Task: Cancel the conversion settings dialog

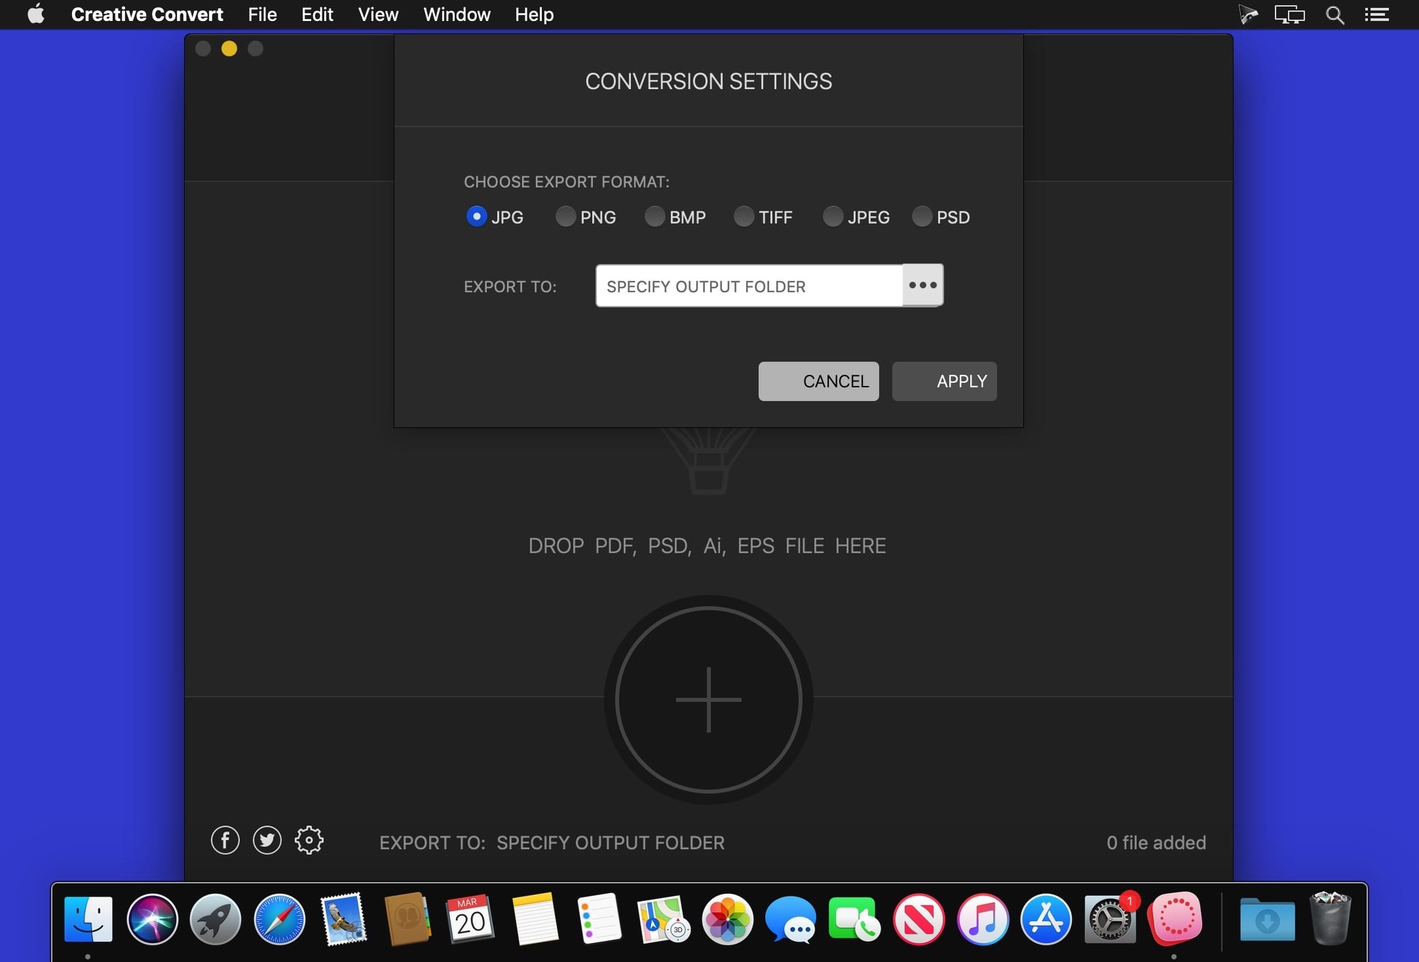Action: pos(819,381)
